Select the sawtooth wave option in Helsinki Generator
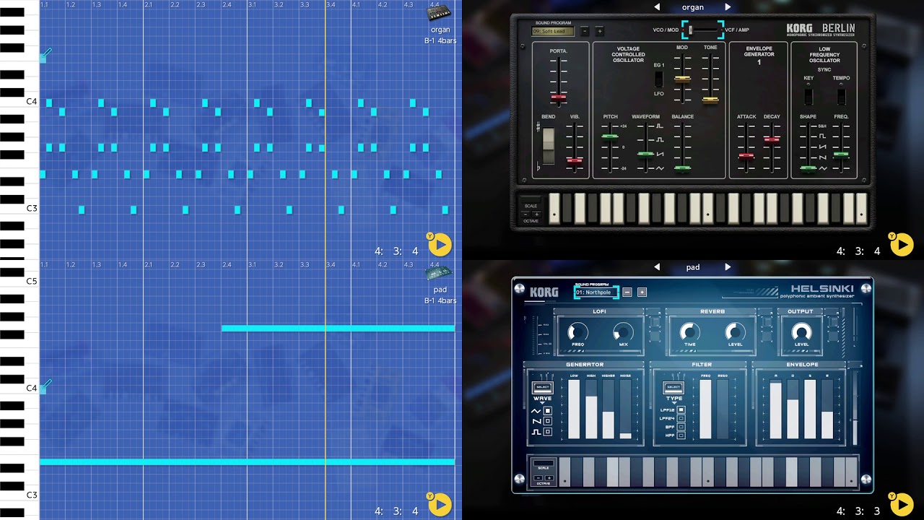This screenshot has width=924, height=520. click(548, 421)
